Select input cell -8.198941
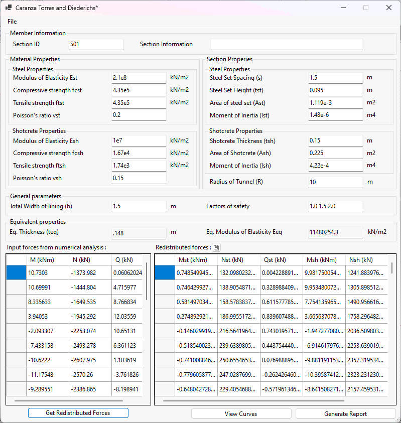 [x=127, y=389]
